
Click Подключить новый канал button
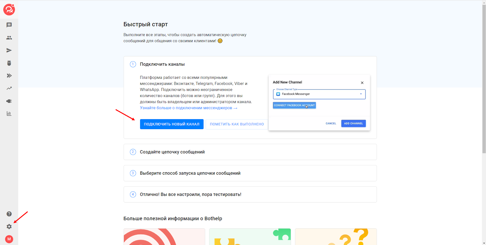click(x=172, y=124)
